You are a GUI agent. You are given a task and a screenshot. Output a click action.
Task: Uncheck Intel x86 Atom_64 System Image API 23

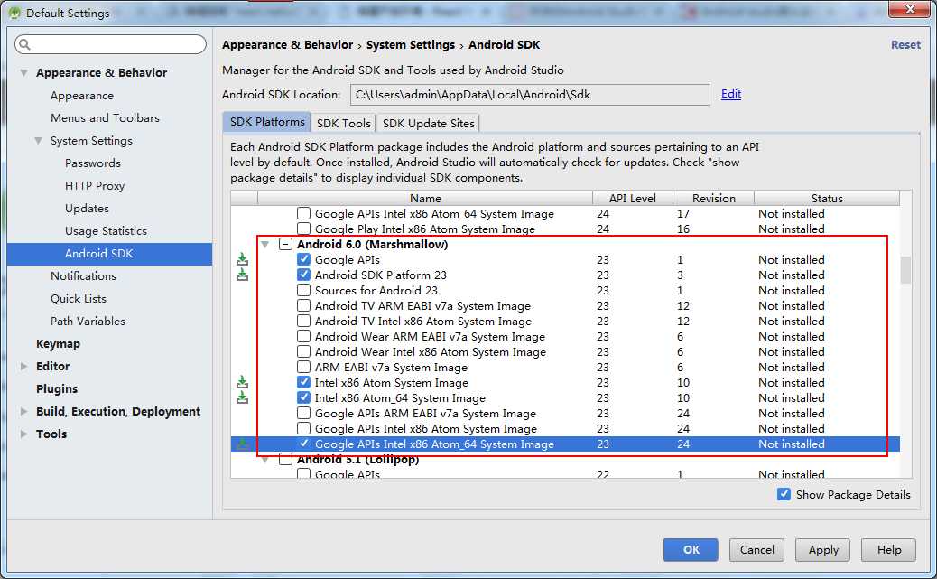click(x=303, y=397)
